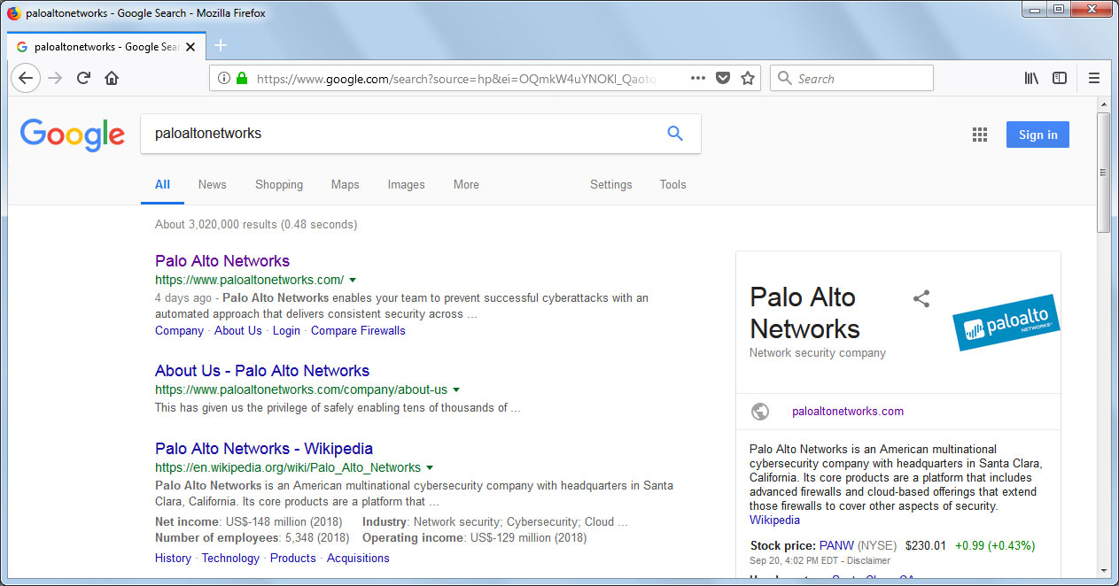1119x586 pixels.
Task: Open the More search categories menu
Action: click(466, 184)
